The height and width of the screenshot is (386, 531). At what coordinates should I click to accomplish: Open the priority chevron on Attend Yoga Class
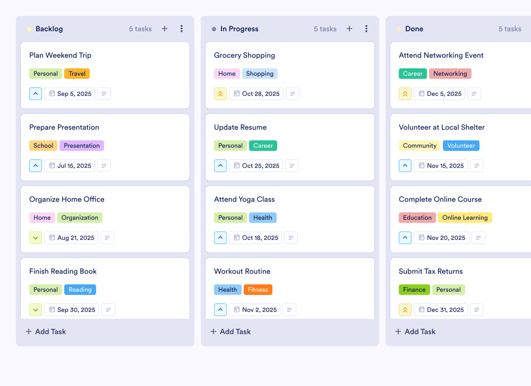pyautogui.click(x=220, y=238)
